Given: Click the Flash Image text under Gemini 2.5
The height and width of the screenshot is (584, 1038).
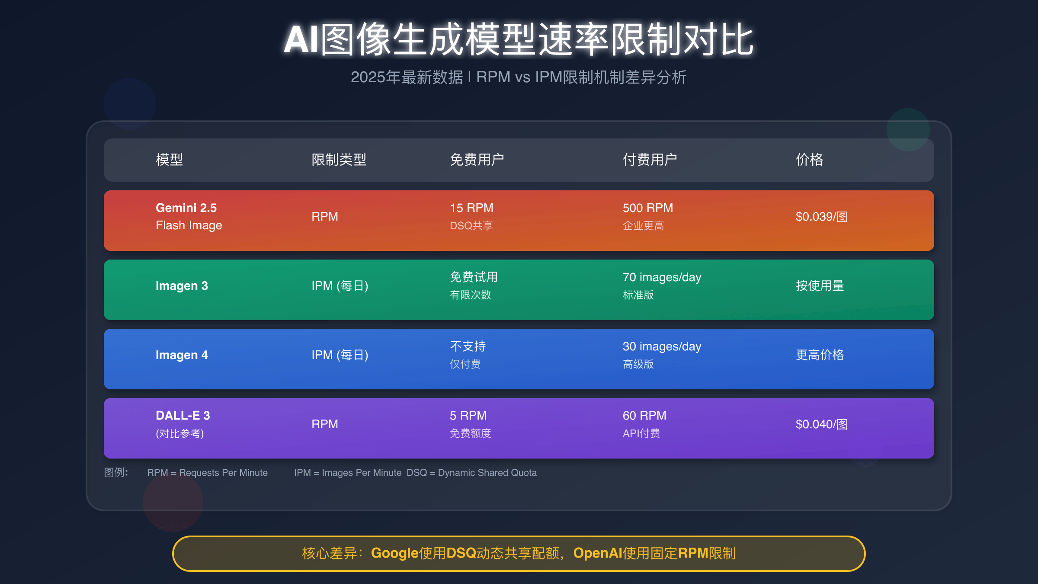Looking at the screenshot, I should click(189, 225).
